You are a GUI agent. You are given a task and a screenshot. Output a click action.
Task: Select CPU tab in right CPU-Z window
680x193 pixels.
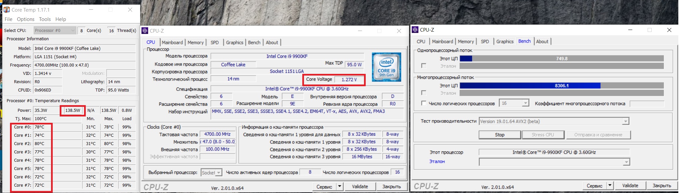pyautogui.click(x=421, y=41)
